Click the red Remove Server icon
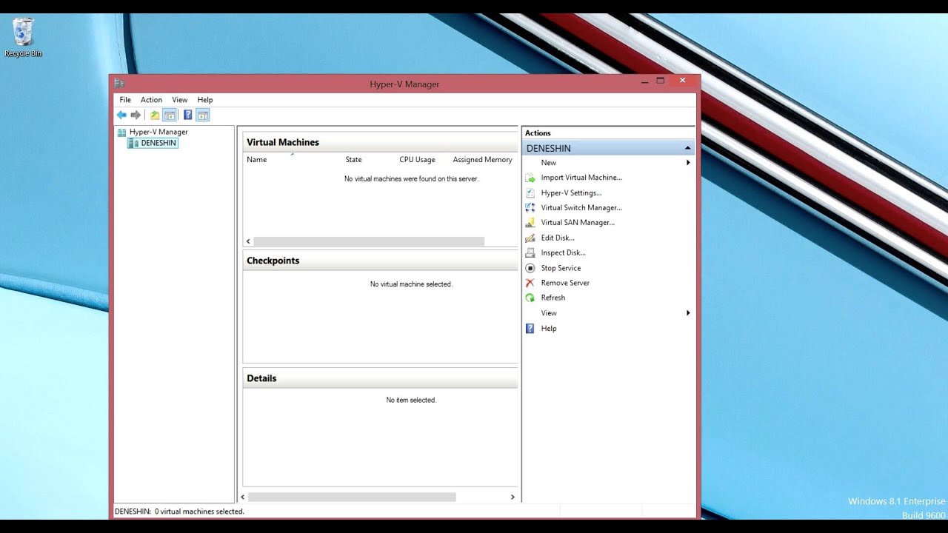Screen dimensions: 948x533 pyautogui.click(x=530, y=283)
